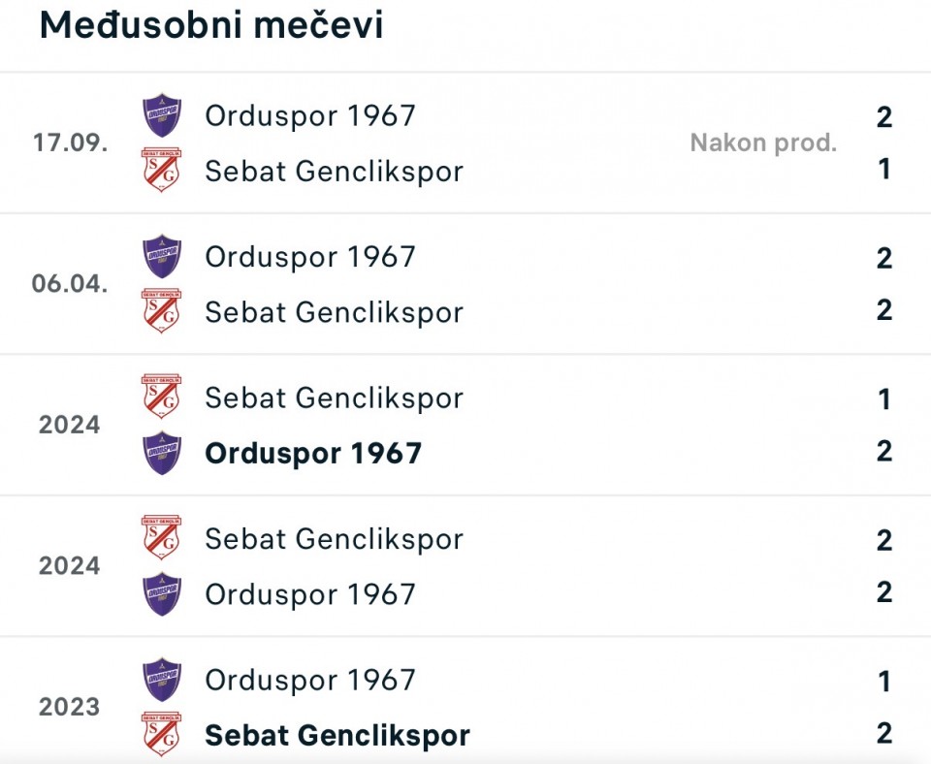Select the bold Sebat Genclikspor winner name

click(x=337, y=736)
